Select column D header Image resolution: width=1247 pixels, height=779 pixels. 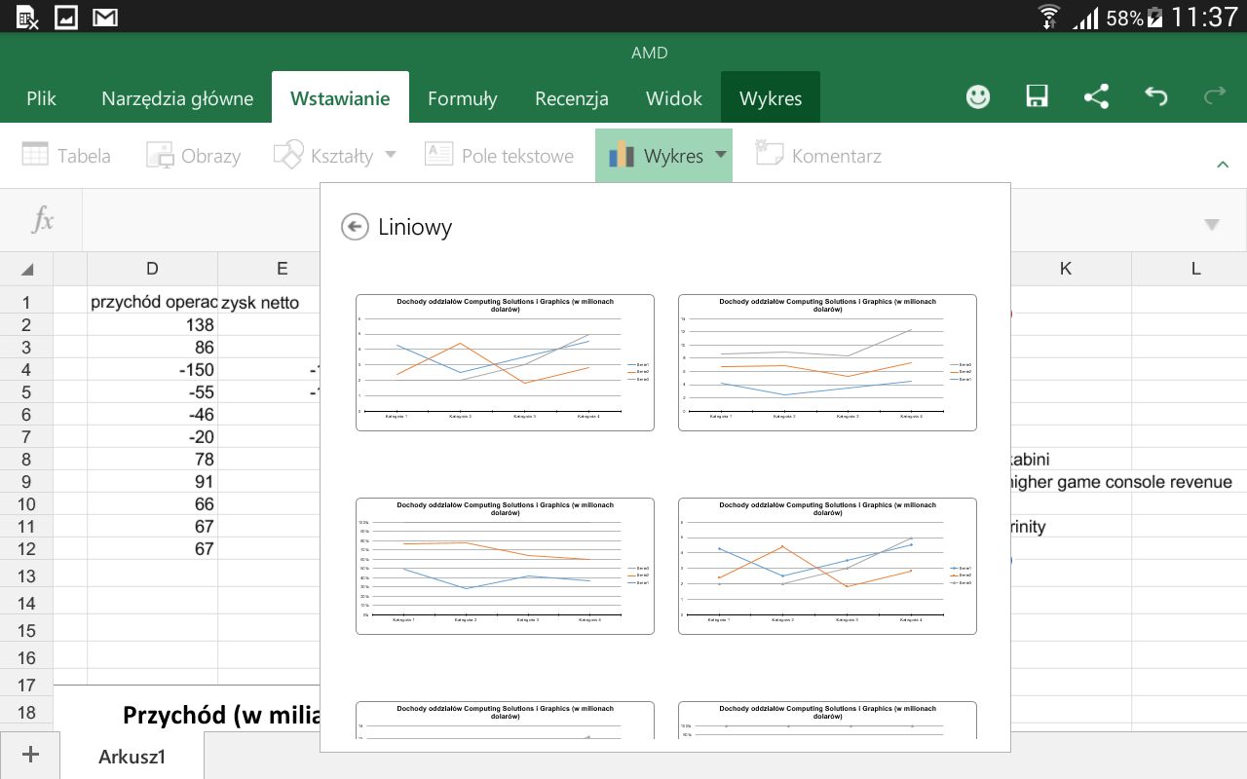152,269
